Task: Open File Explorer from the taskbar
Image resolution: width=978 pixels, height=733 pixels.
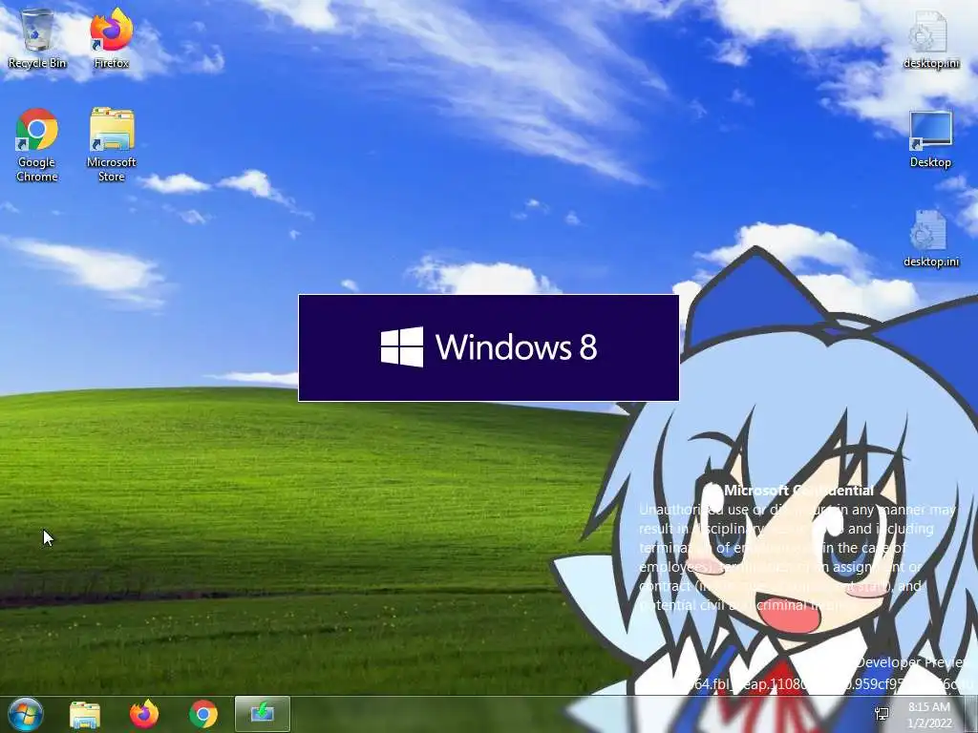Action: (85, 714)
